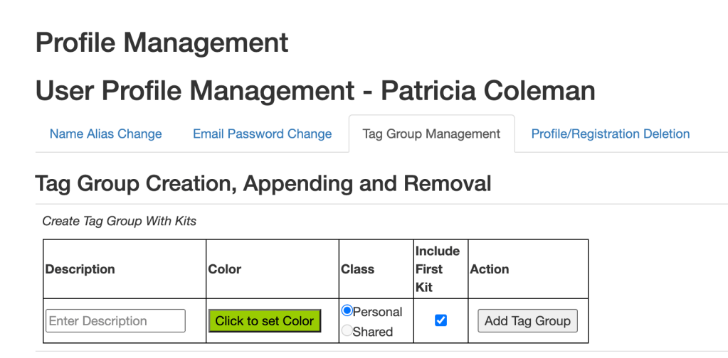Click the Class column header
The width and height of the screenshot is (728, 358).
coord(357,269)
